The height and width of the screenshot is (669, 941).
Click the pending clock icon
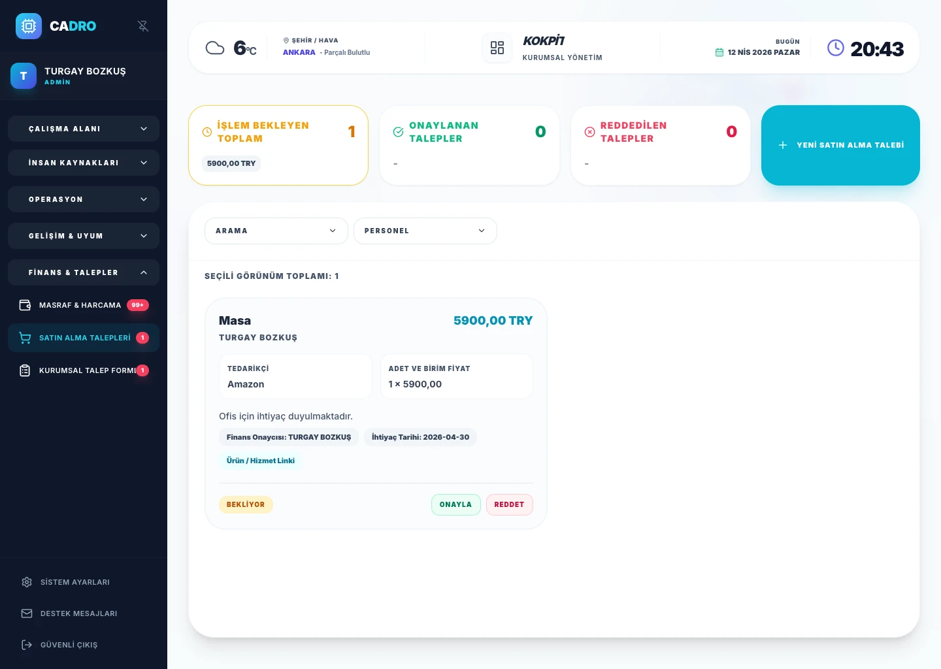click(x=207, y=132)
